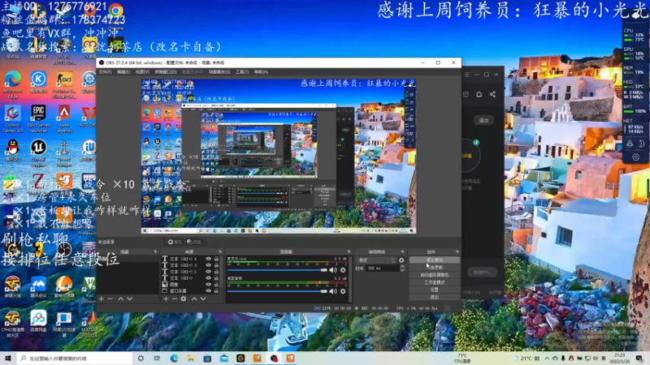Screen dimensions: 650x365
Task: Open the 麦克风/Aux audio settings gear
Action: tap(343, 270)
